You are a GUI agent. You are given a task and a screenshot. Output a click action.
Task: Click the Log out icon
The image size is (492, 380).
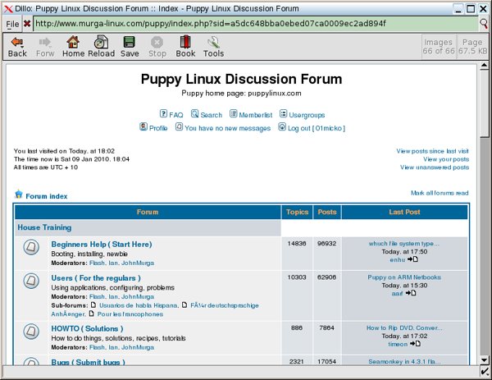[x=282, y=126]
